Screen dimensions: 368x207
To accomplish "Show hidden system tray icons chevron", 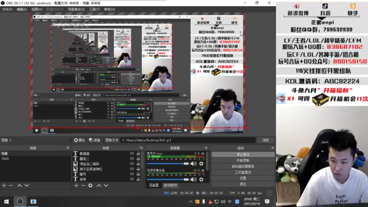I will 191,201.
